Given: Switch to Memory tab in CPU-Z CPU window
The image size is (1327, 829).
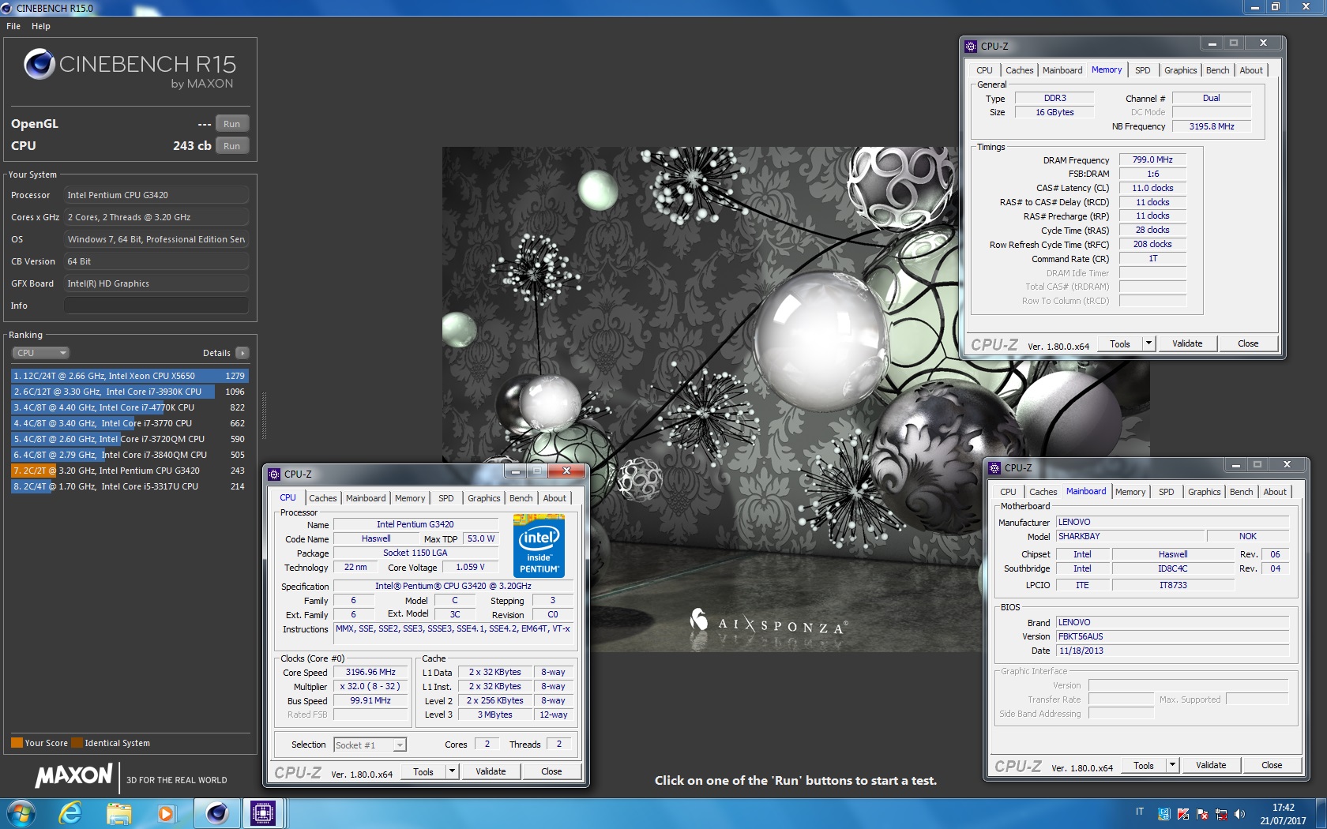Looking at the screenshot, I should pos(410,498).
